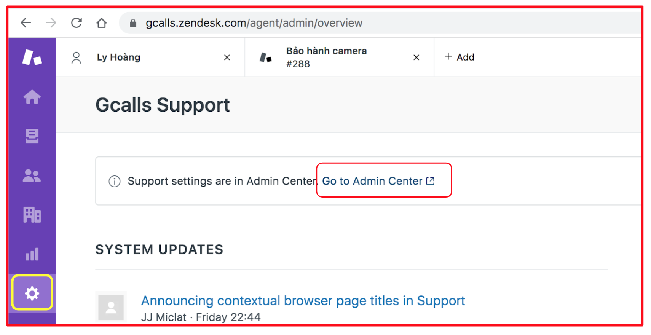This screenshot has width=651, height=335.
Task: Click the URL address bar
Action: tap(381, 23)
